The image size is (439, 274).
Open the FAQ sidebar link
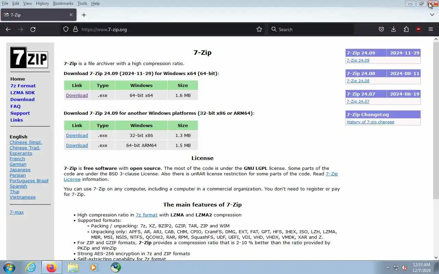15,106
